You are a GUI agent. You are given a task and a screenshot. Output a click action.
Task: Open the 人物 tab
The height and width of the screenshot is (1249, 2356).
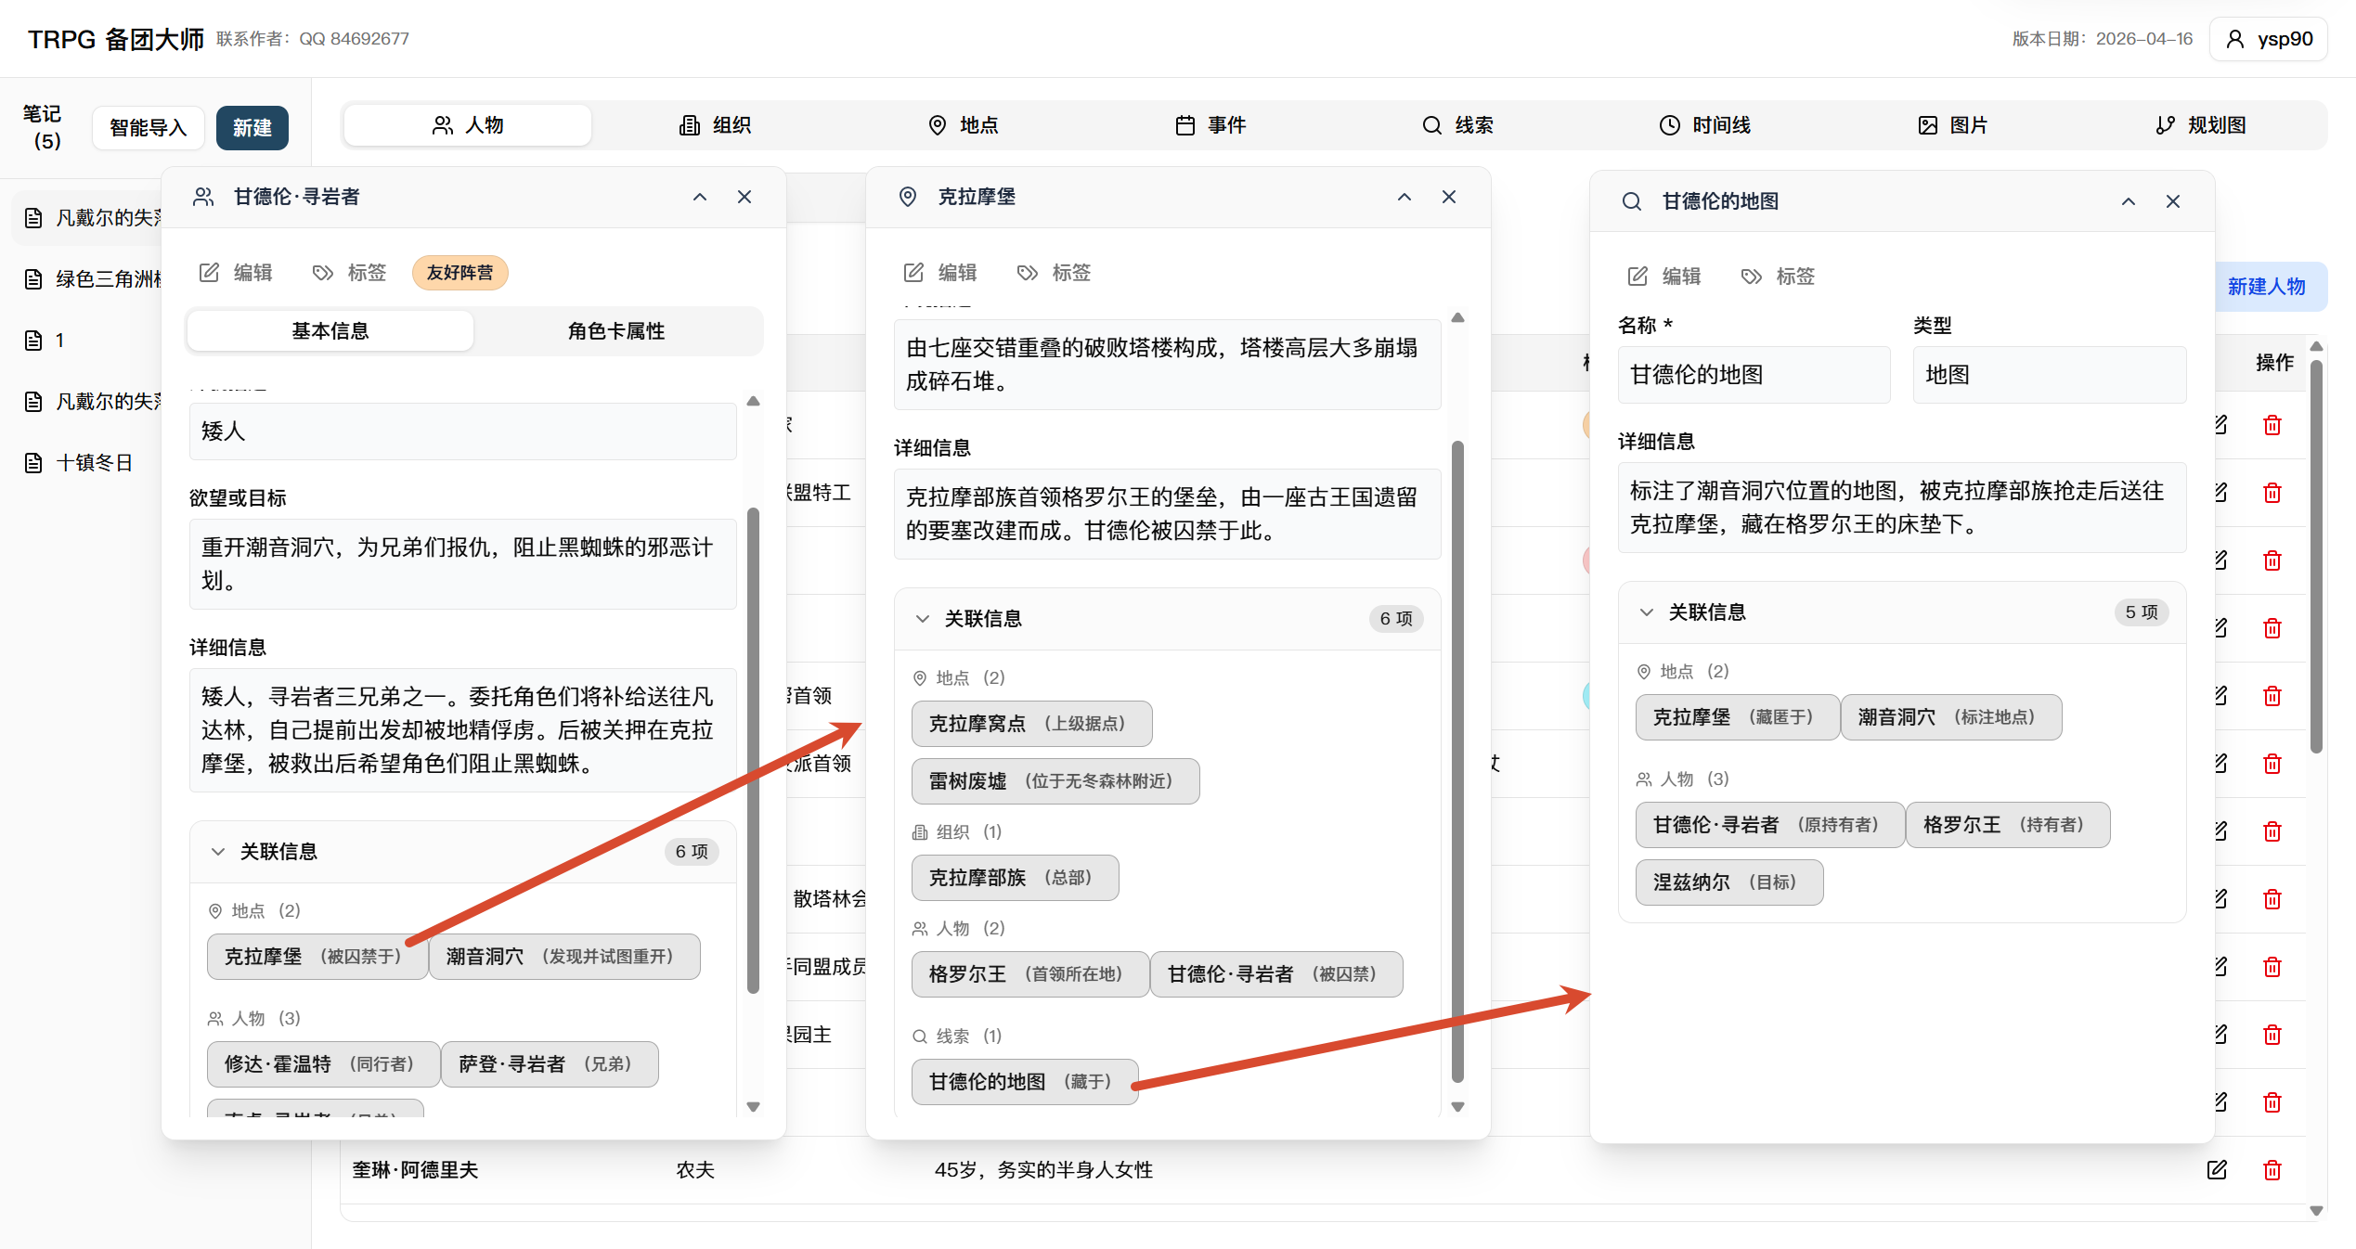tap(468, 125)
